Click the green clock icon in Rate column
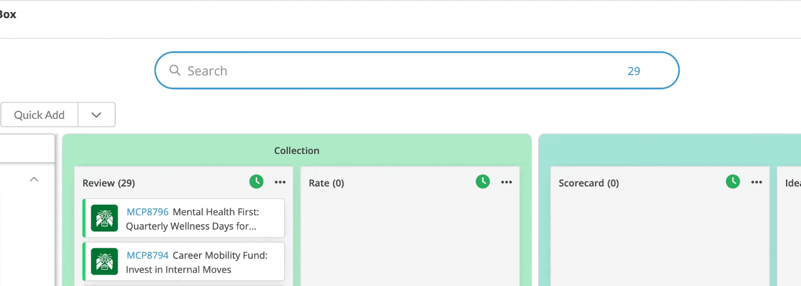This screenshot has height=286, width=801. coord(482,181)
